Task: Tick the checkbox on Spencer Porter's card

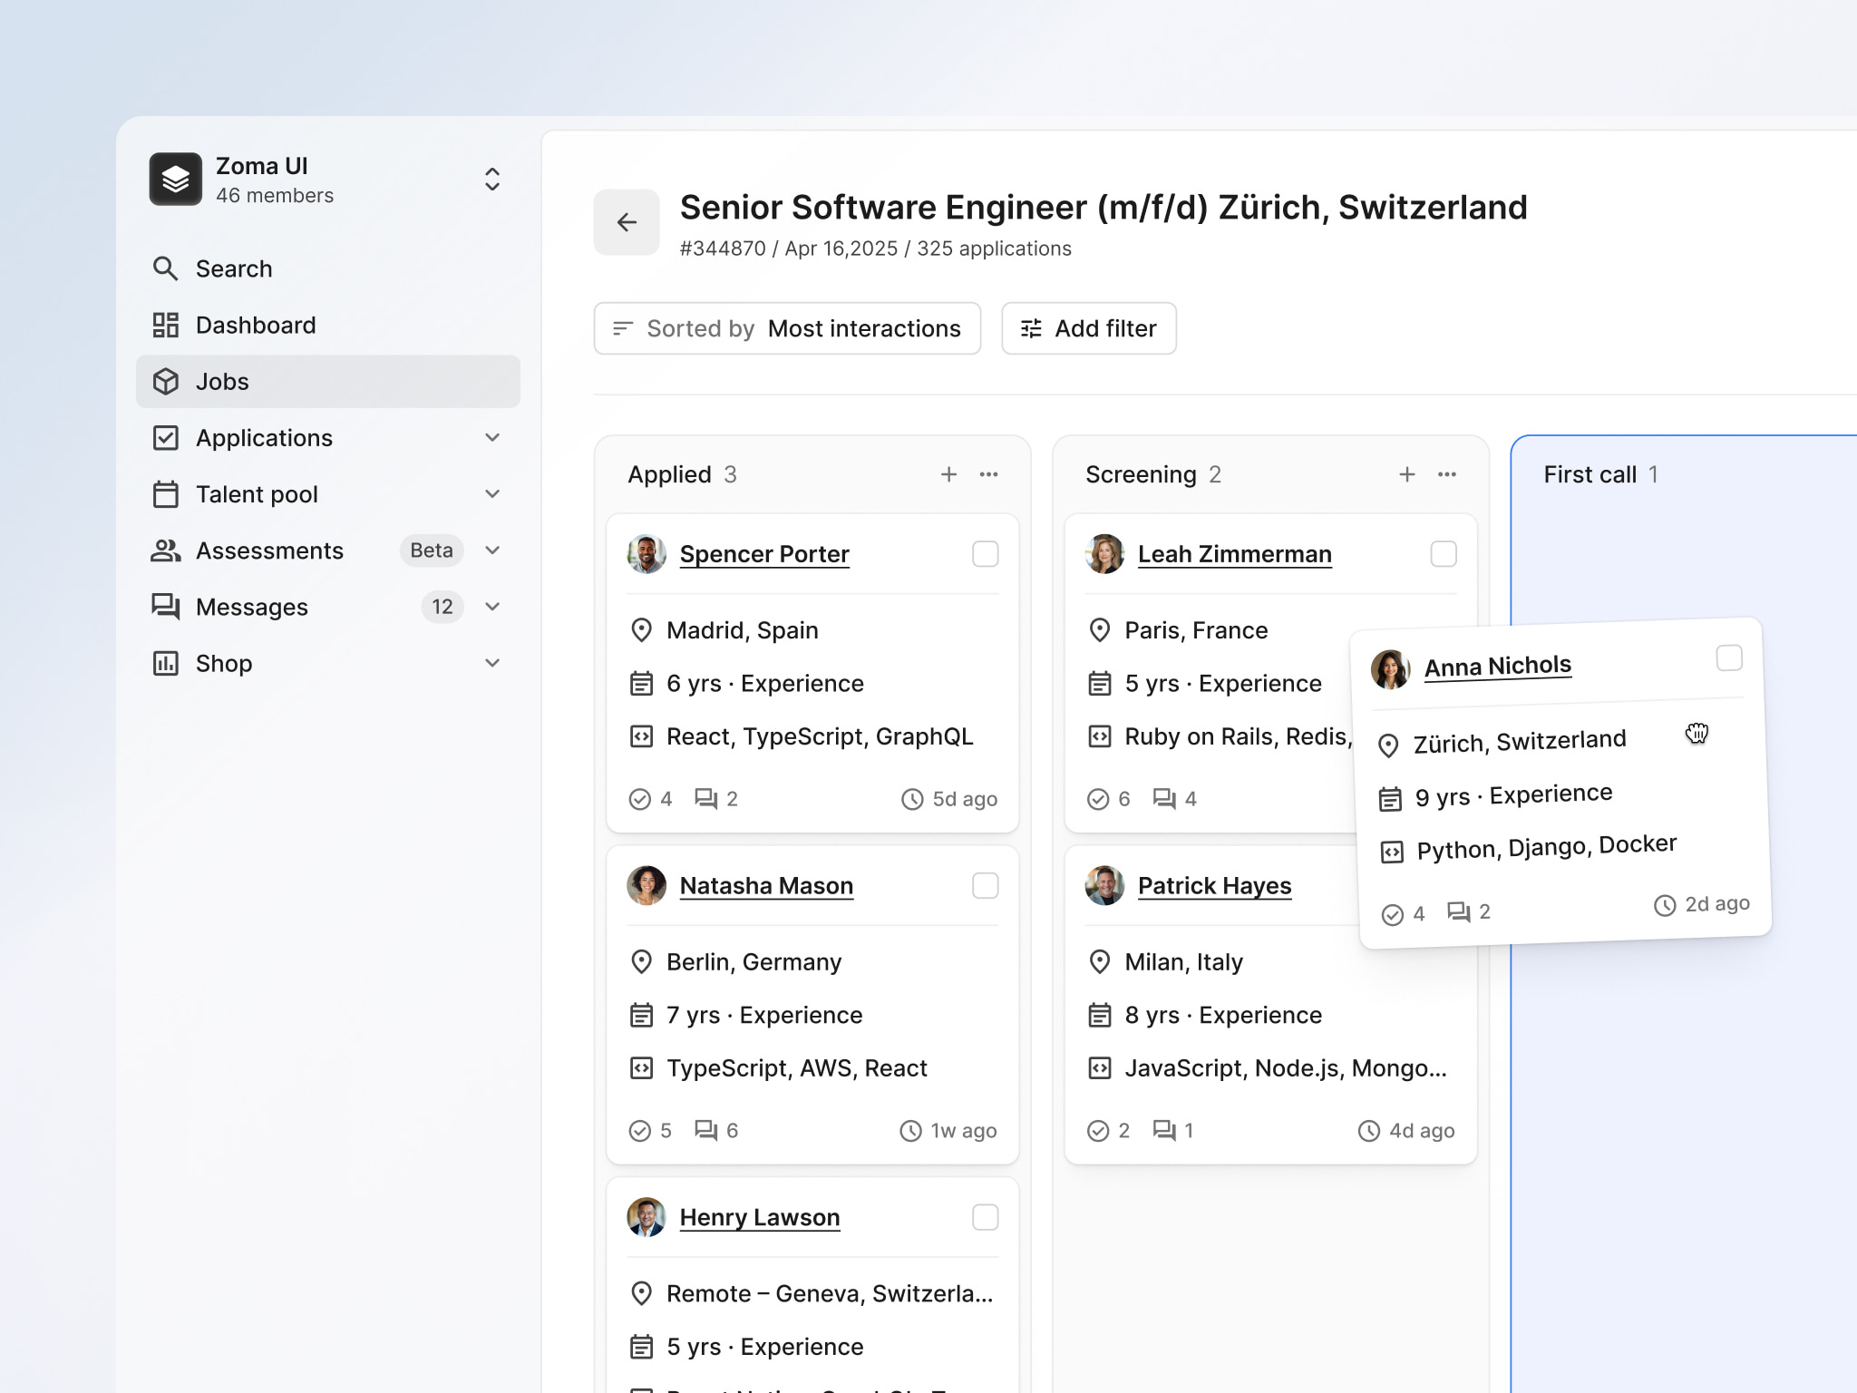Action: (x=985, y=554)
